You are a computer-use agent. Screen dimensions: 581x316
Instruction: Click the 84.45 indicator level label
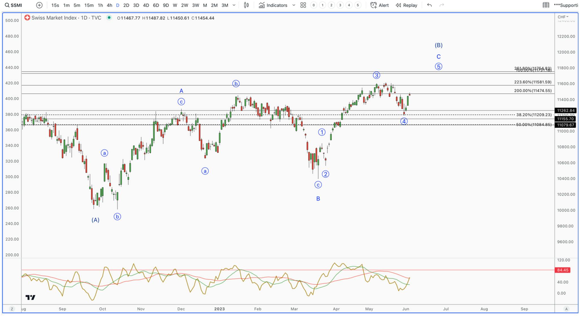563,270
